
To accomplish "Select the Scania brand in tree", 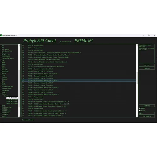I will coord(4,85).
